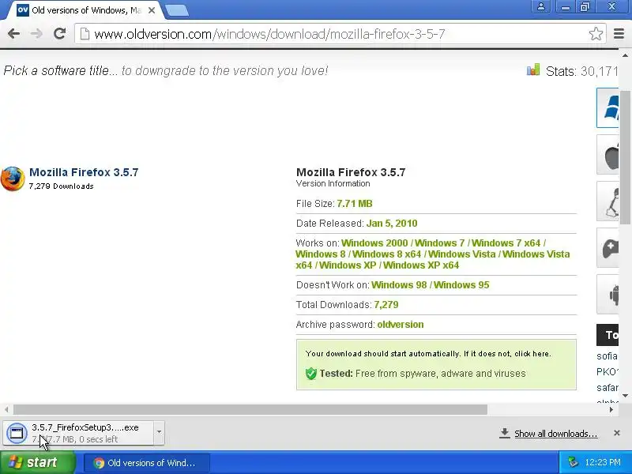Select the Android icon in sidebar
The width and height of the screenshot is (632, 474).
click(608, 294)
